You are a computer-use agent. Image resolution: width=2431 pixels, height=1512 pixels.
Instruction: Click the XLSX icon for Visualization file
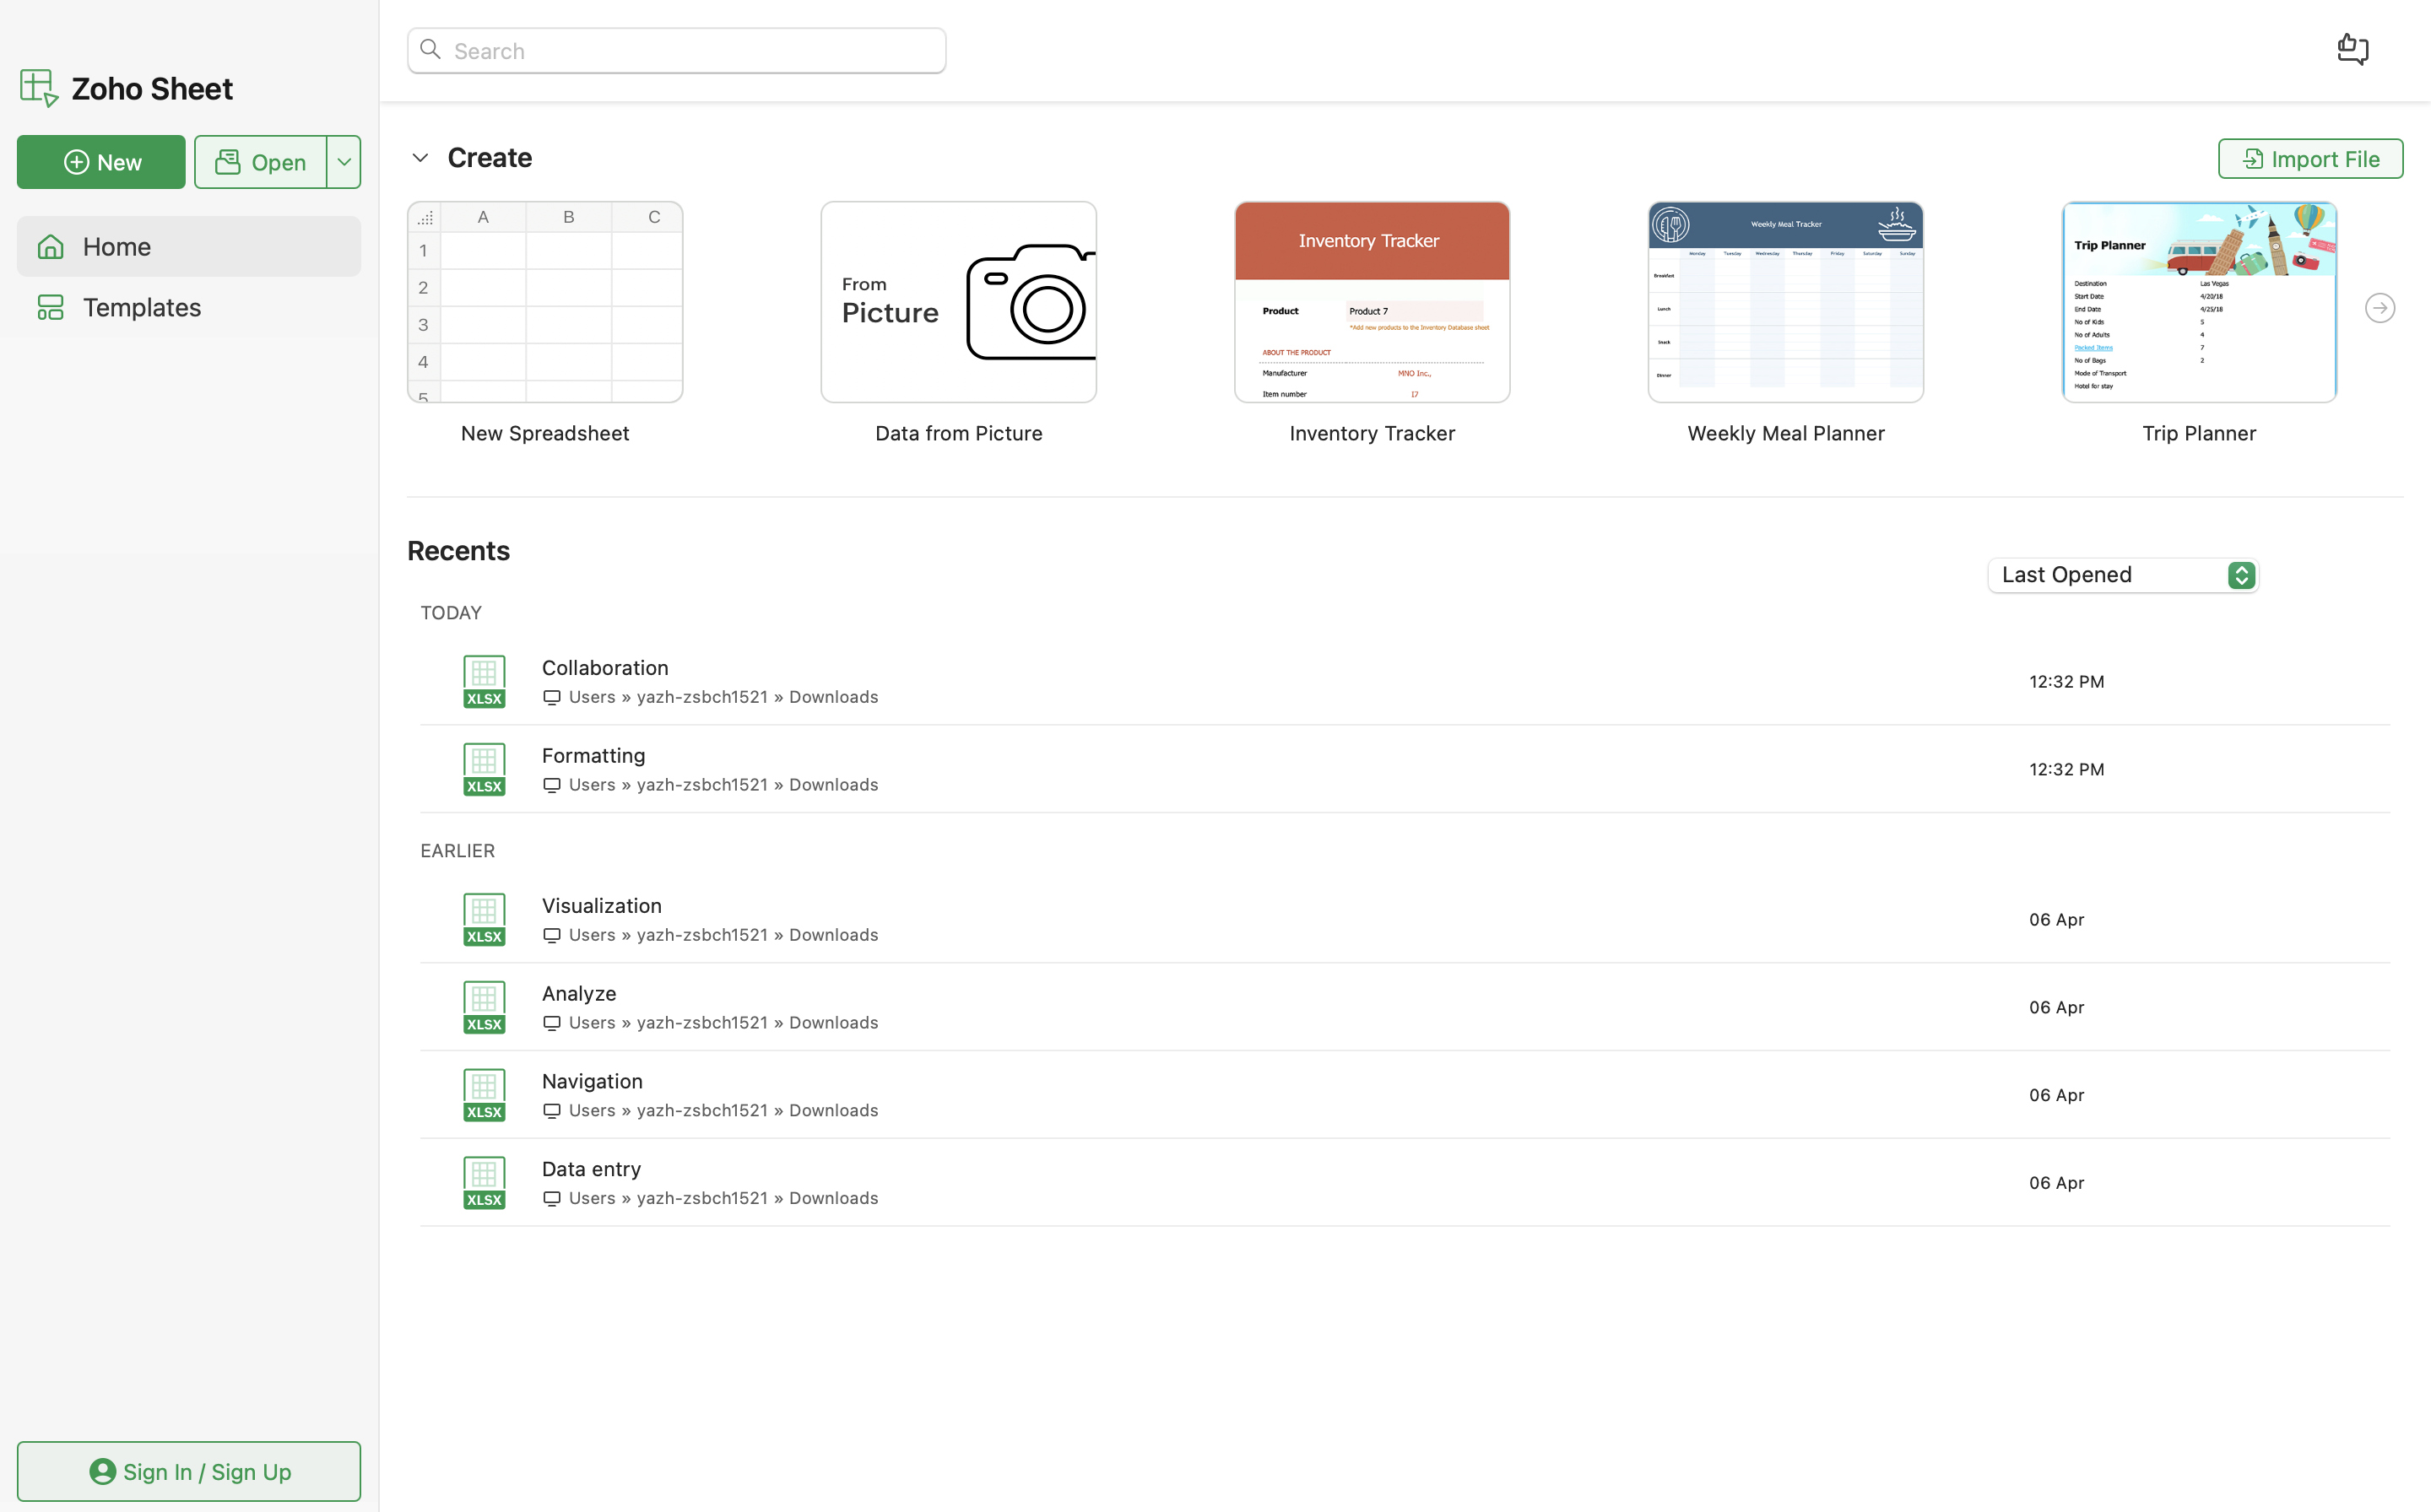coord(485,919)
